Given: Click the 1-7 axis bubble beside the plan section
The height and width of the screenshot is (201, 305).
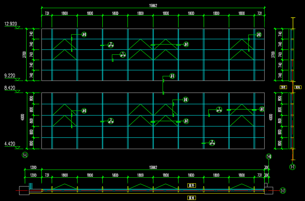Looking at the screenshot, I should (283, 191).
